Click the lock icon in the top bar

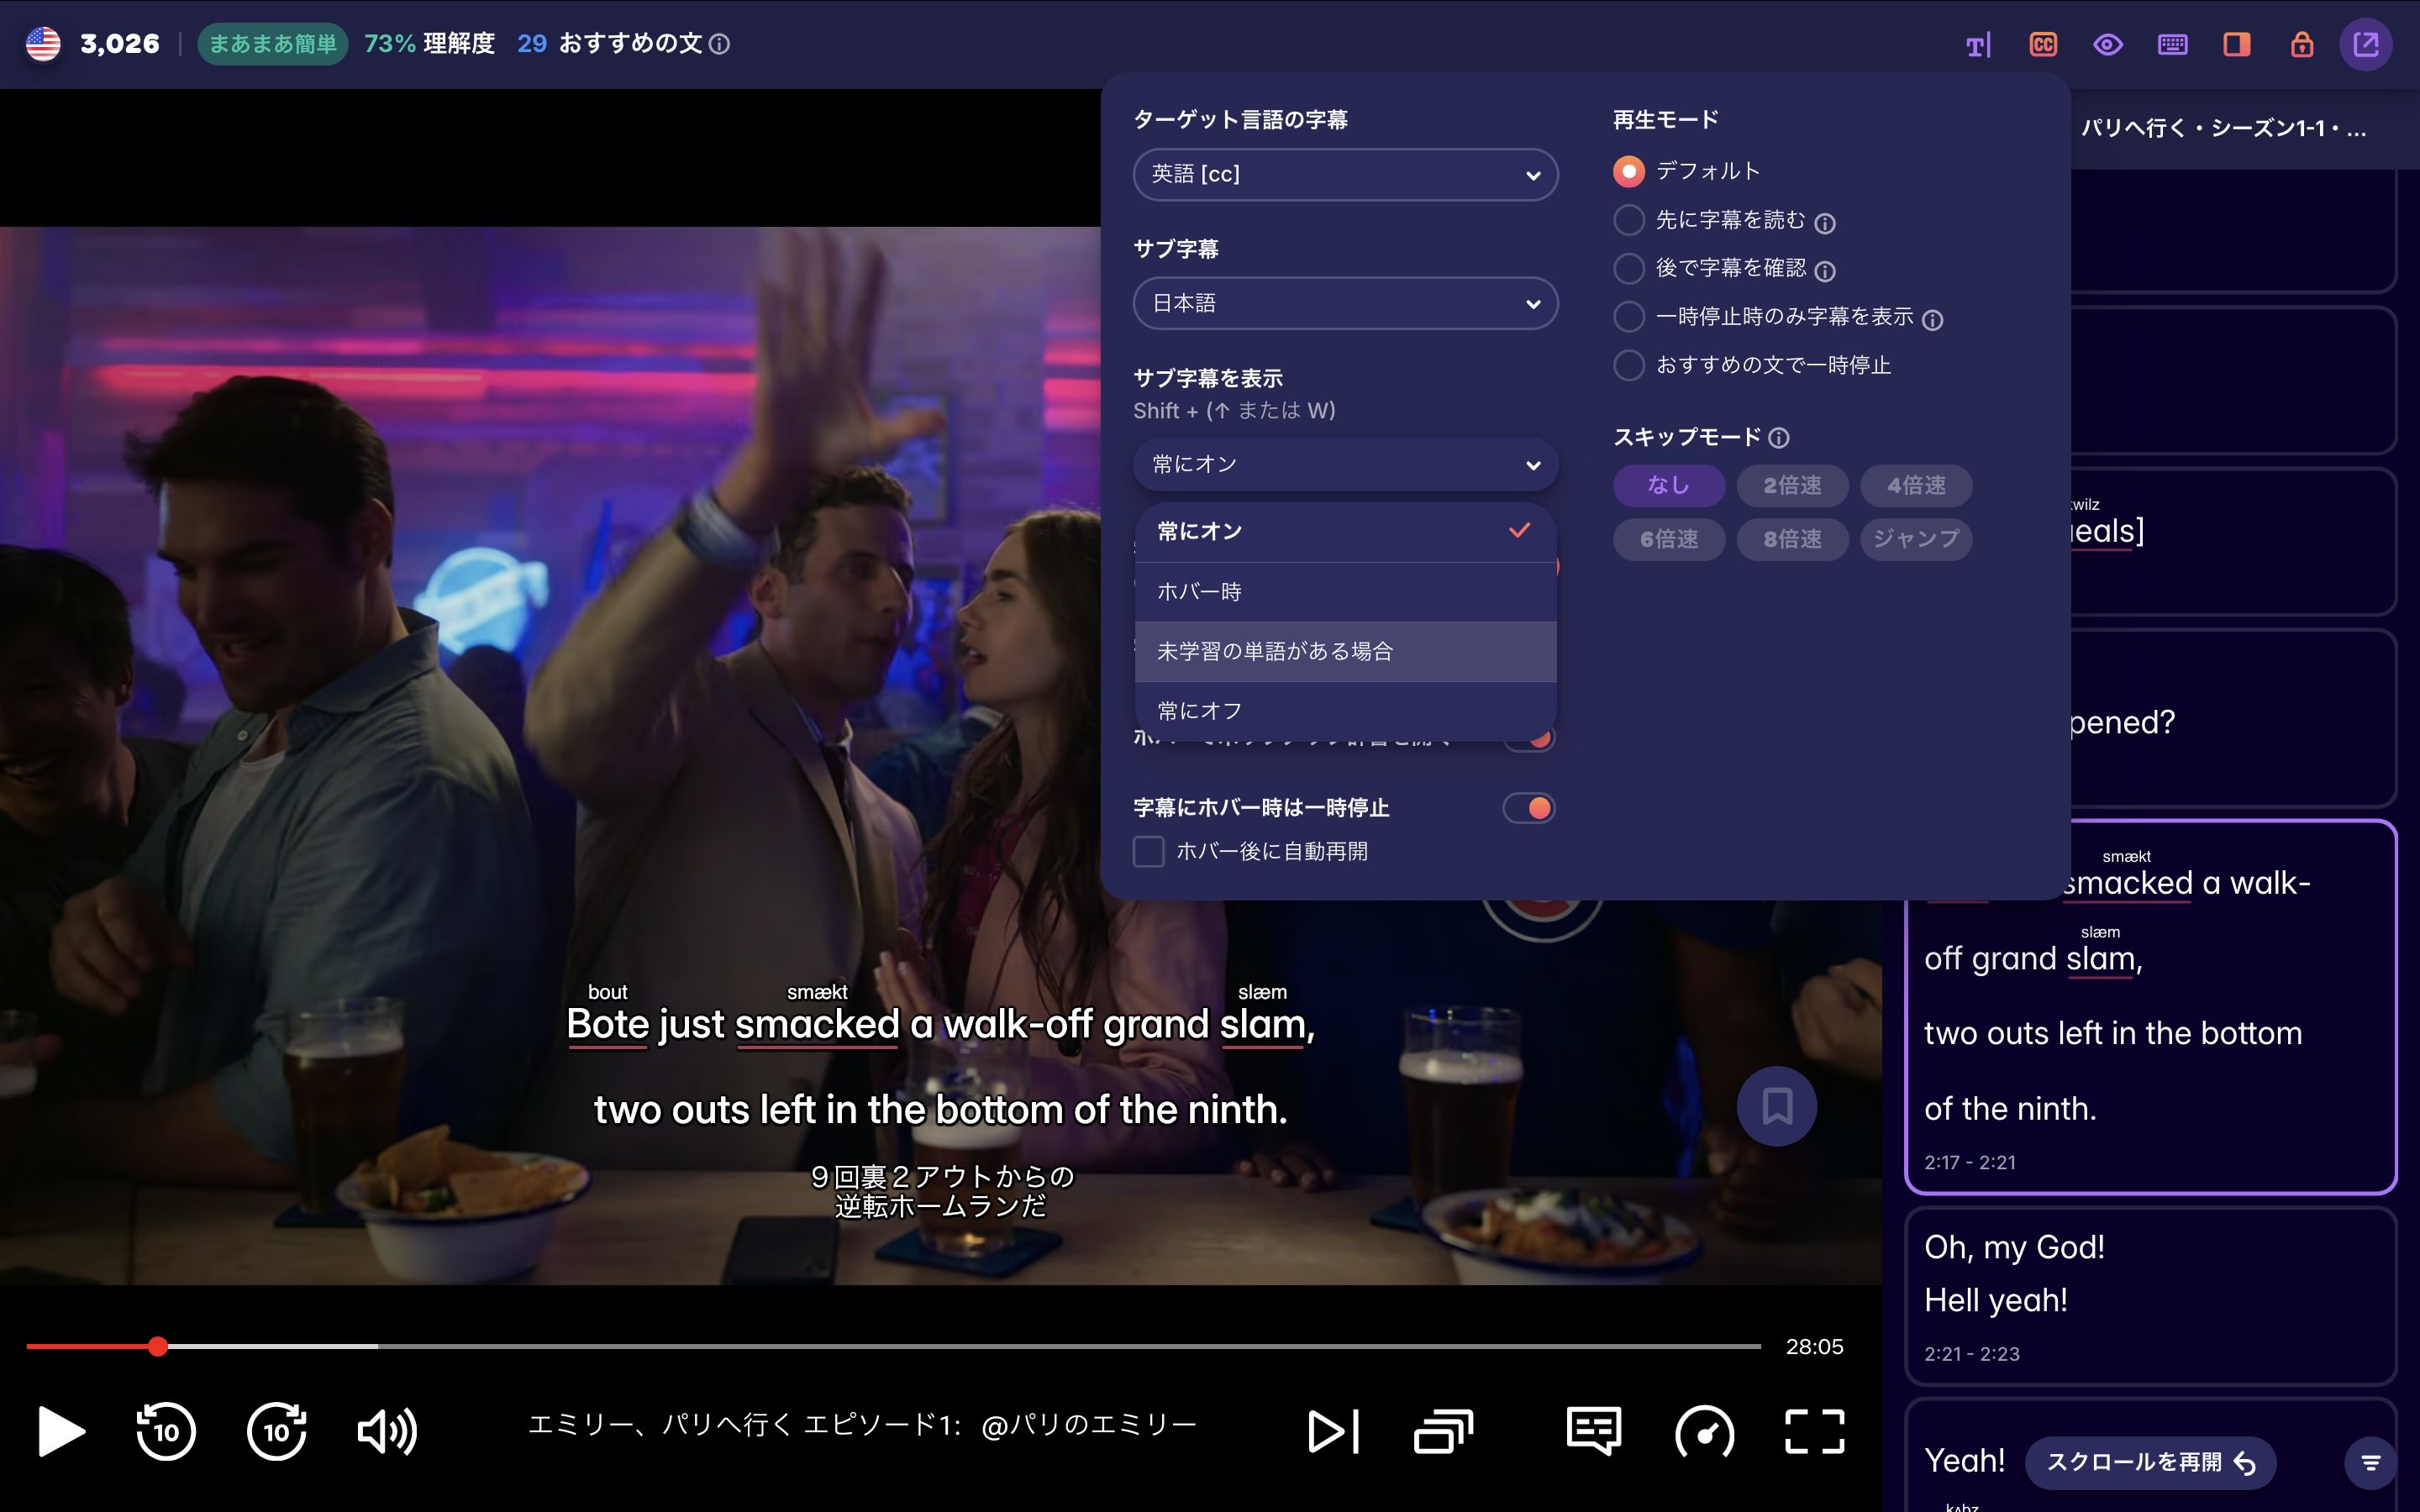[x=2301, y=44]
